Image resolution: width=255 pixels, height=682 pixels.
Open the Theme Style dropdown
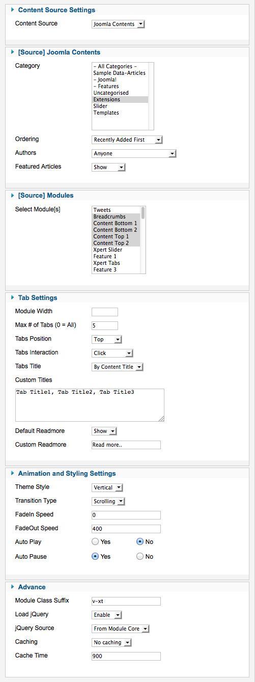pyautogui.click(x=107, y=487)
